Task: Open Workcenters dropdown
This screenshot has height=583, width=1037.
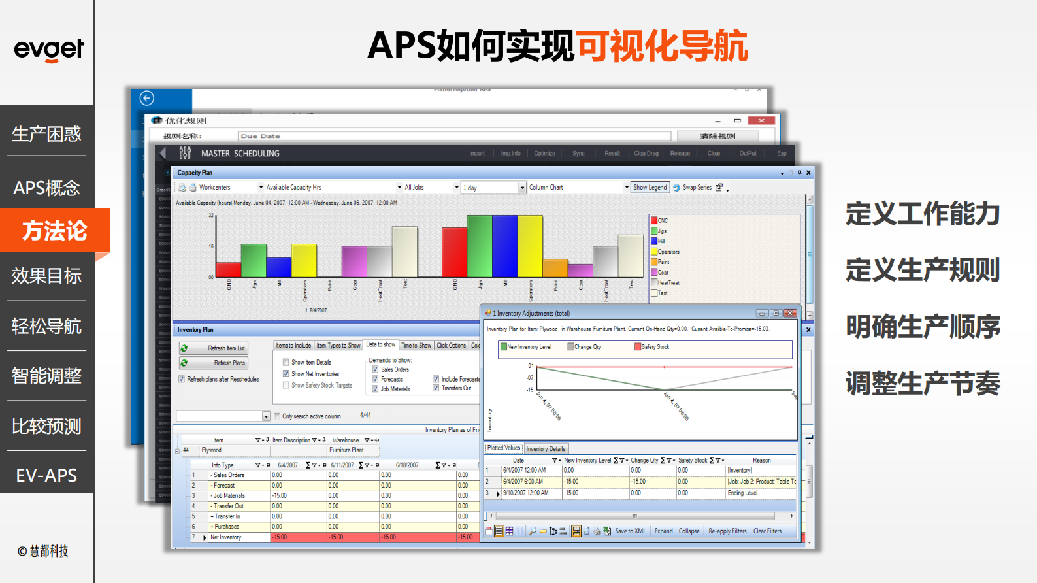Action: point(261,188)
